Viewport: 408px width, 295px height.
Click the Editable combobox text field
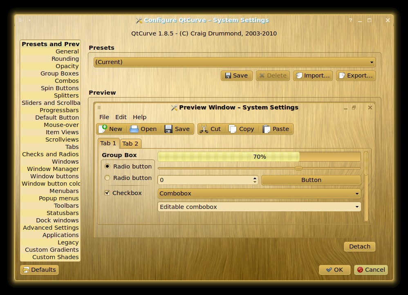coord(256,207)
